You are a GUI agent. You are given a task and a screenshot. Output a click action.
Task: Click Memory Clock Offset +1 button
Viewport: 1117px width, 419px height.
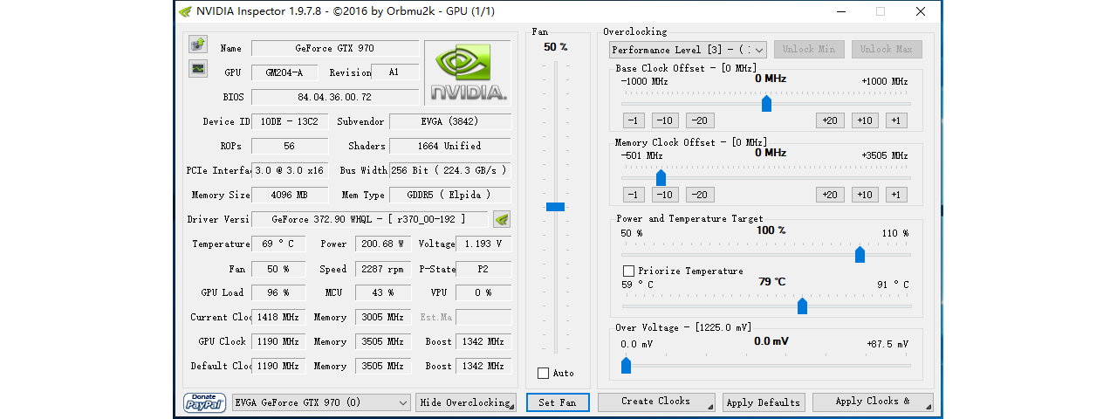pos(896,195)
